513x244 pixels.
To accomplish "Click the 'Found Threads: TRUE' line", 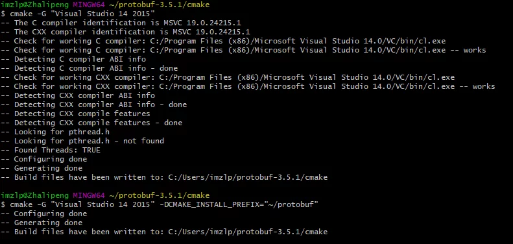I will [x=51, y=150].
